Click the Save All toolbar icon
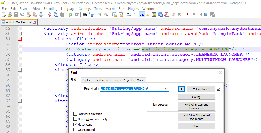The image size is (261, 133). tap(22, 14)
